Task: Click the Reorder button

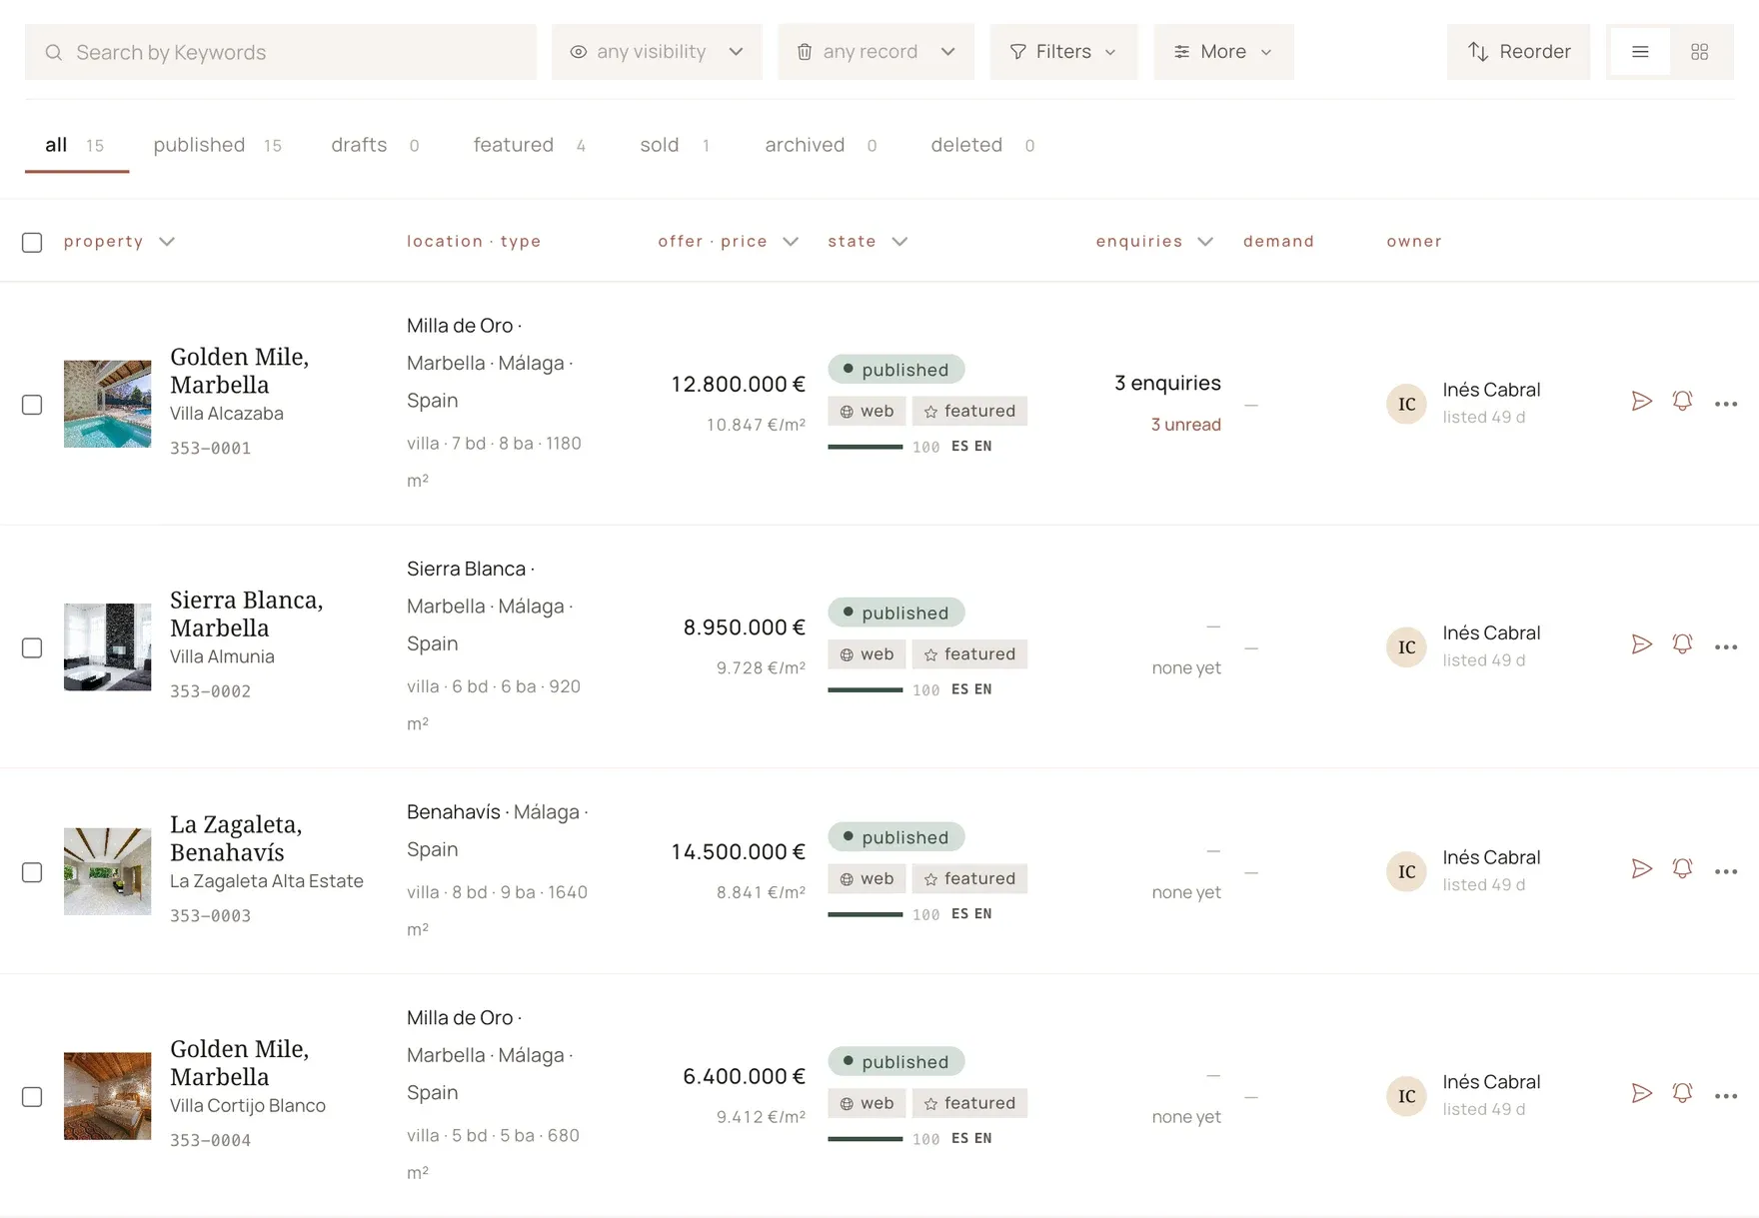Action: 1518,52
